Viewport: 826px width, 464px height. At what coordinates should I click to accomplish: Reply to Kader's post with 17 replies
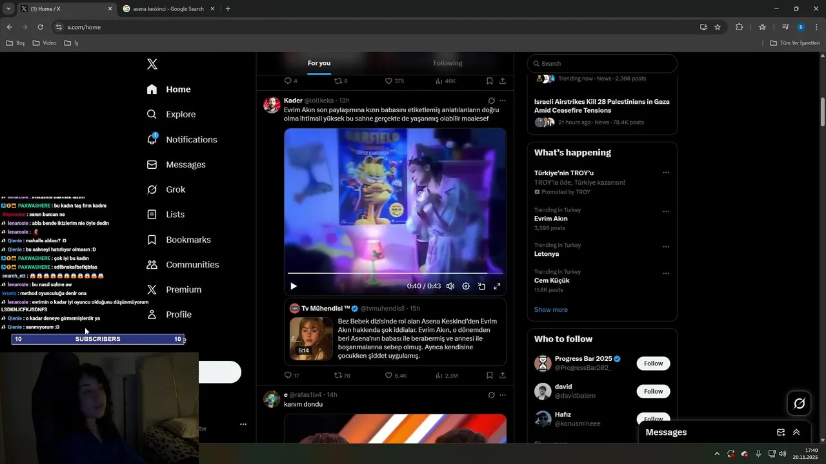(x=292, y=375)
